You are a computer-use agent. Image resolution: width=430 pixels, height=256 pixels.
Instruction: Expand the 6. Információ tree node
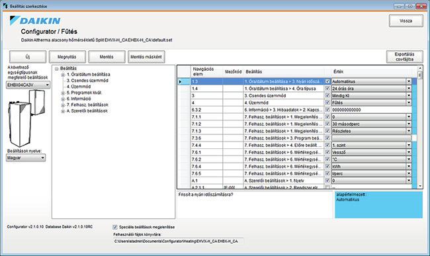point(63,99)
